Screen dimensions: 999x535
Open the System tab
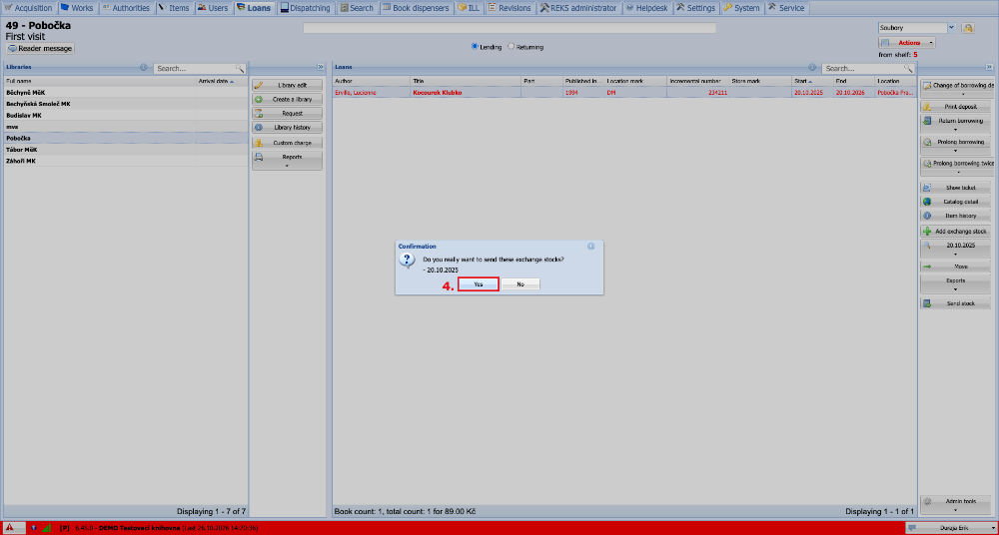(x=741, y=8)
